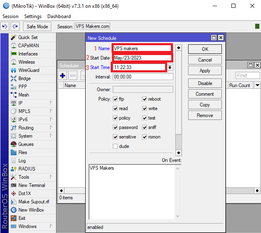Screen dimensions: 261x233
Task: Expand the IPv6 submenu
Action: 51,120
